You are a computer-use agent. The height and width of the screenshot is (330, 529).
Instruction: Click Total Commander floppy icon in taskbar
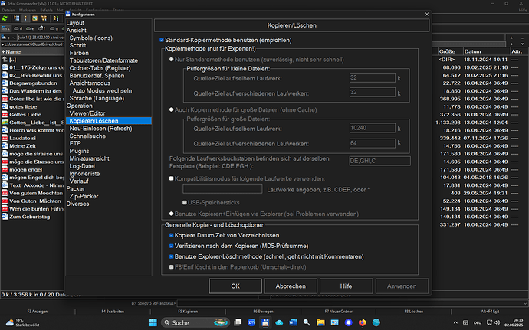pyautogui.click(x=265, y=322)
